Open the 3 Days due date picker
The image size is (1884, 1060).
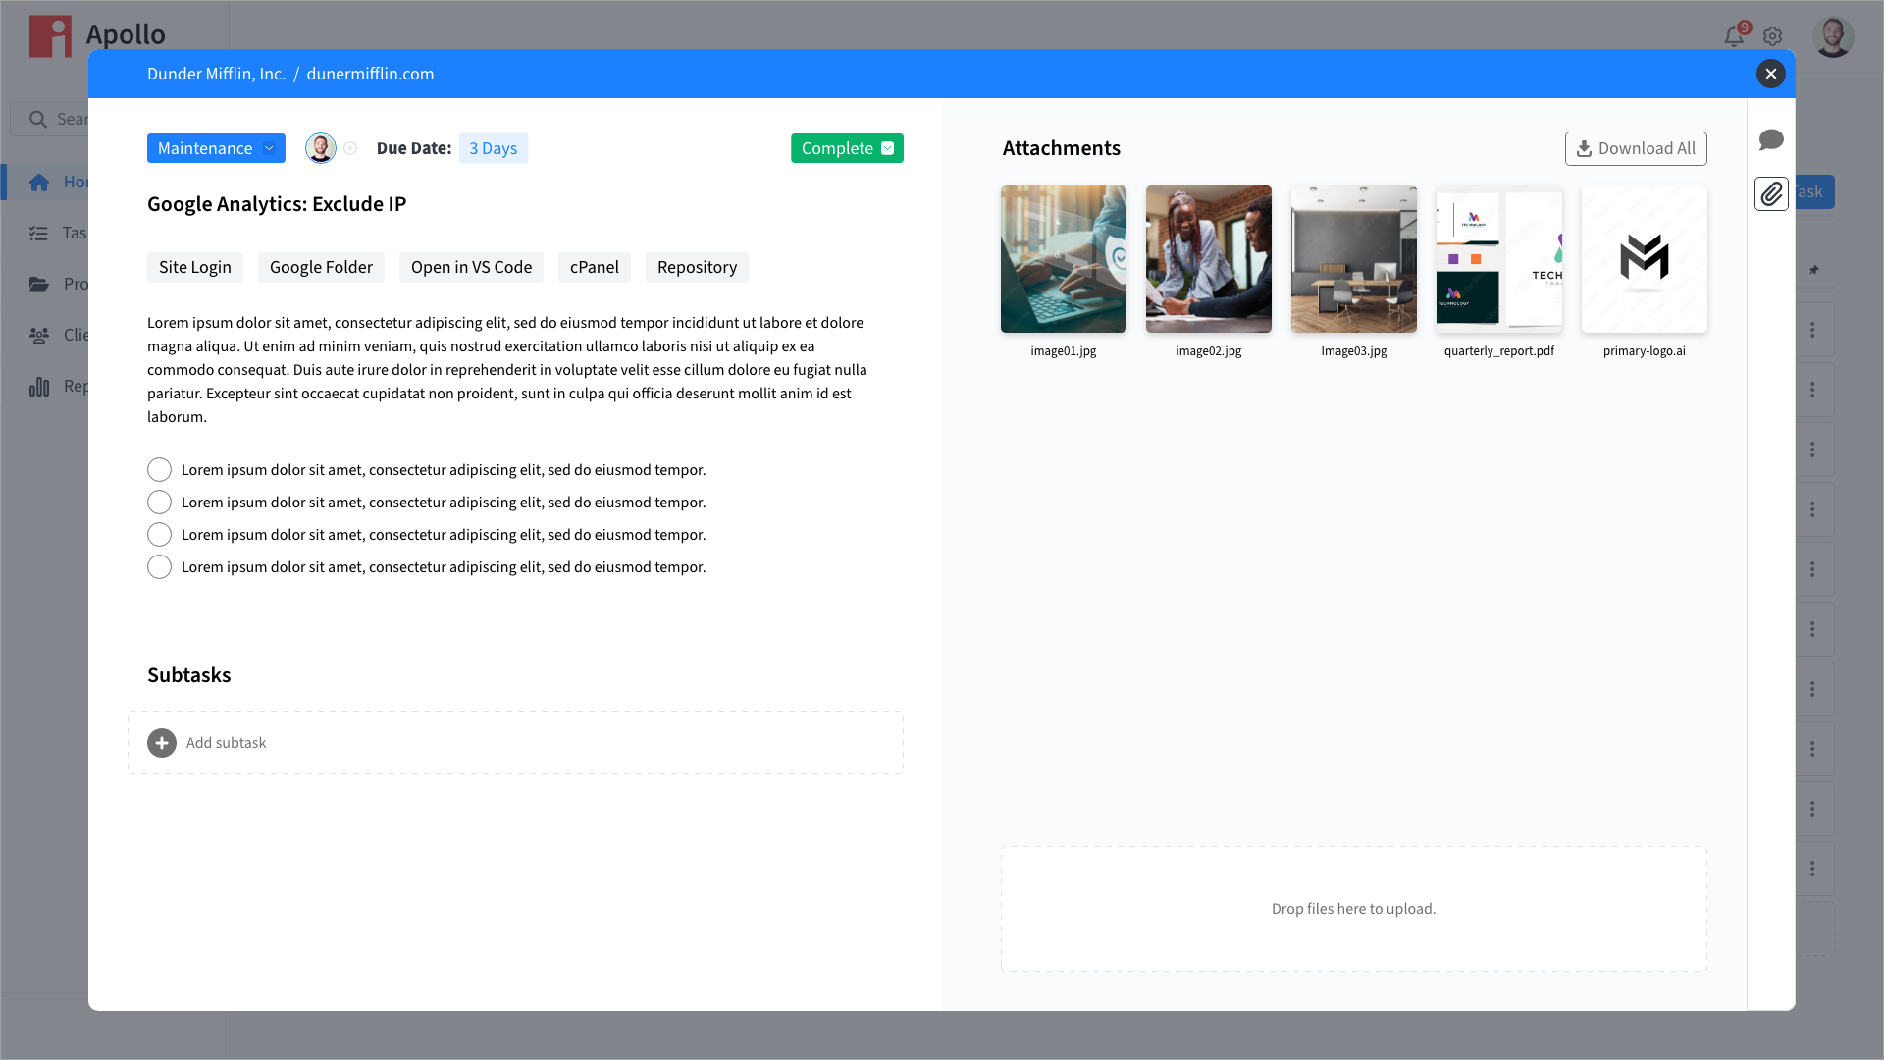tap(493, 148)
